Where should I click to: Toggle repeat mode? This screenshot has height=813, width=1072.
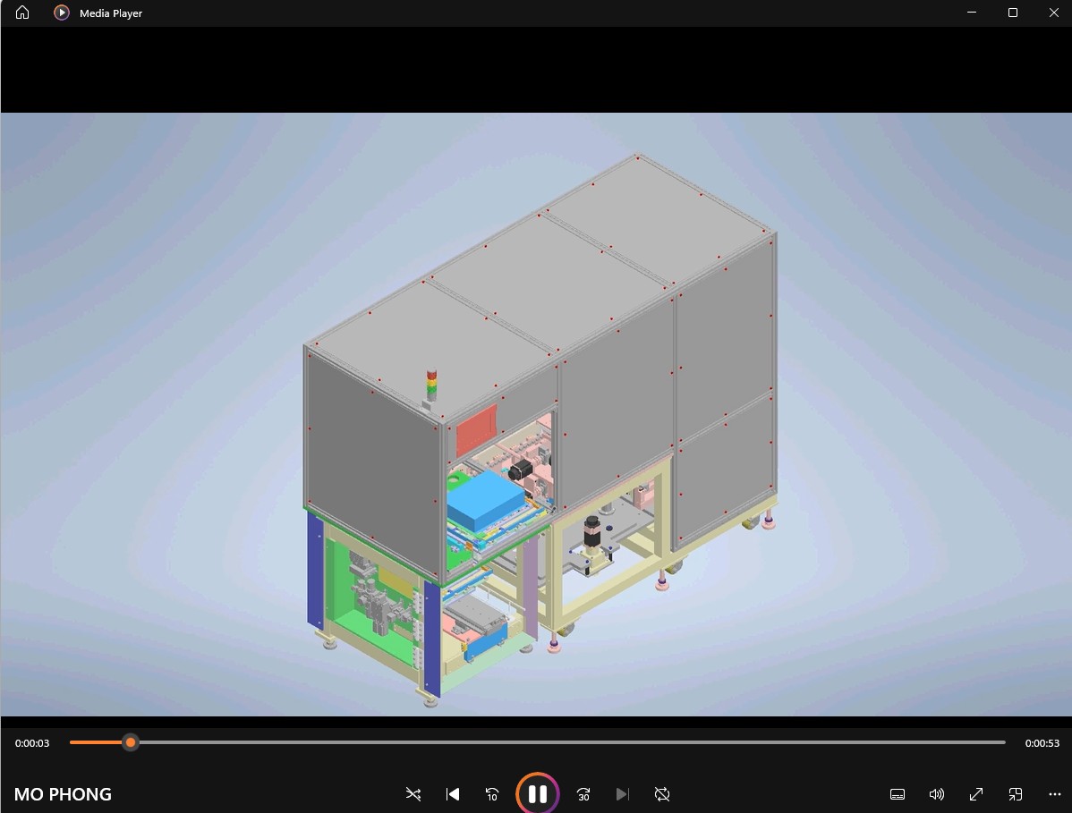tap(662, 794)
